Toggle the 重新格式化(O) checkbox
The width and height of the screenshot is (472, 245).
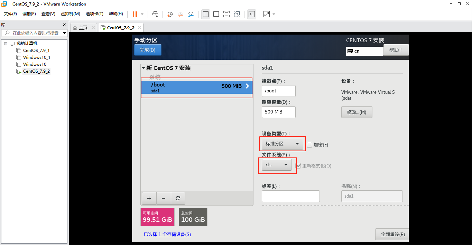(x=298, y=166)
